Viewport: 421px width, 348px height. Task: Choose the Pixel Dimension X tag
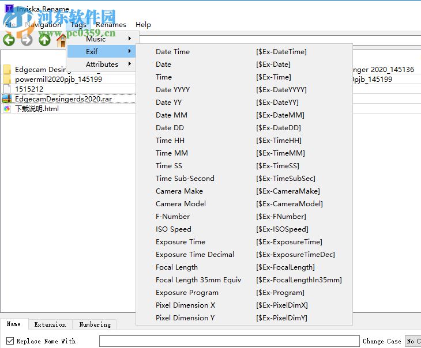tap(244, 305)
